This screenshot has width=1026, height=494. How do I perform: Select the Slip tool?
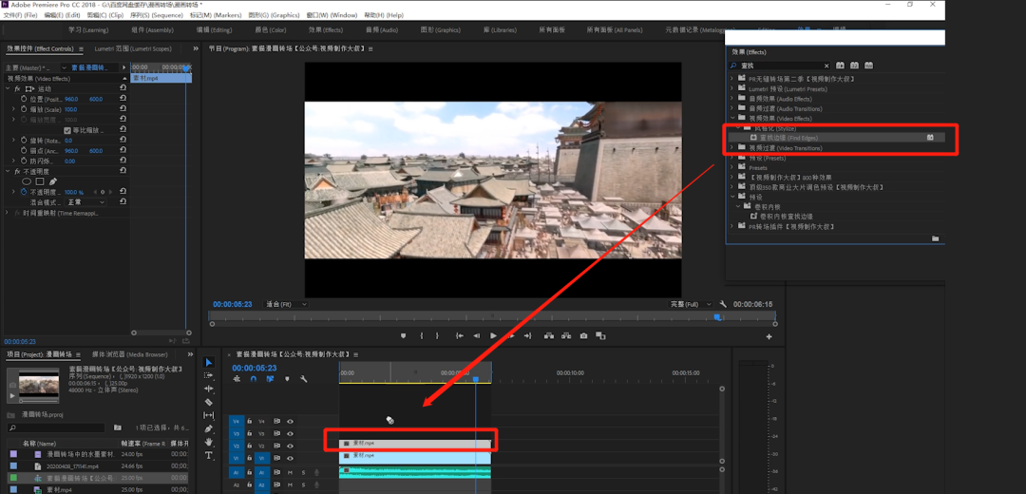click(209, 415)
